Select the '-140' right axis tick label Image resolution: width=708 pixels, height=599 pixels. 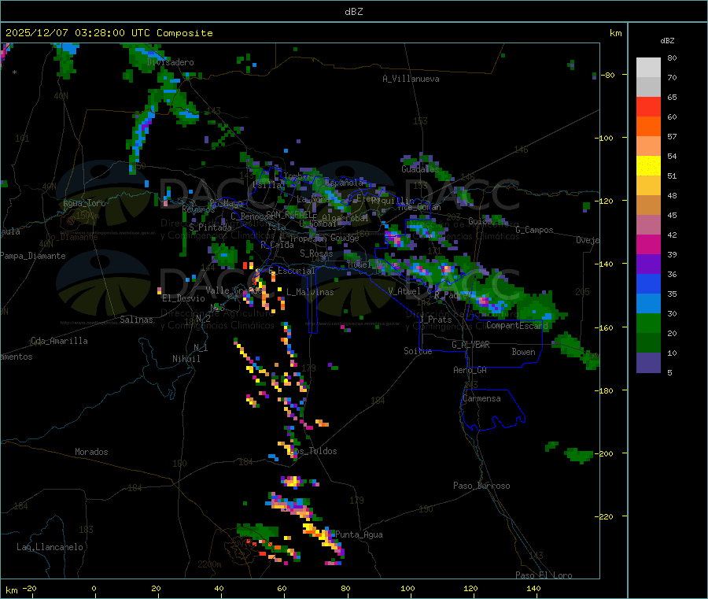click(x=605, y=264)
